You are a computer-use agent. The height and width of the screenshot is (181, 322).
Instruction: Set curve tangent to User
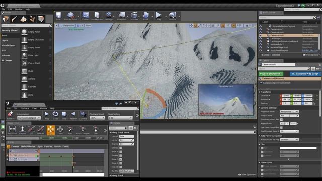click(96, 130)
